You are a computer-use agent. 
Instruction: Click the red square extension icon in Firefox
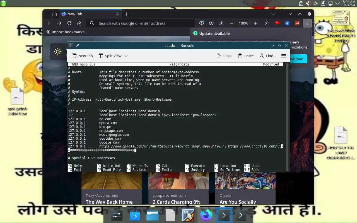[297, 23]
